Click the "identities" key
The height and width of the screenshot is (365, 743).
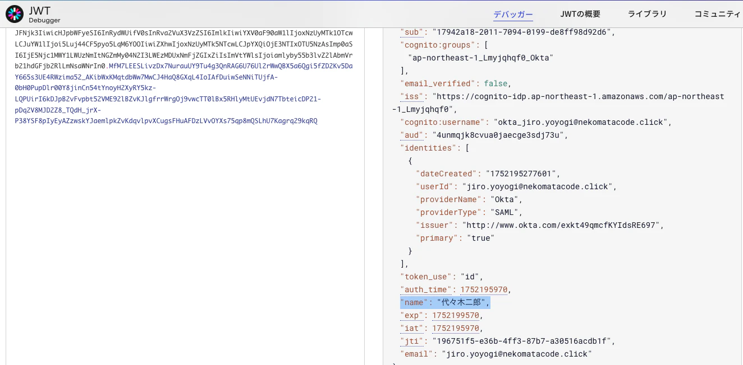point(428,148)
